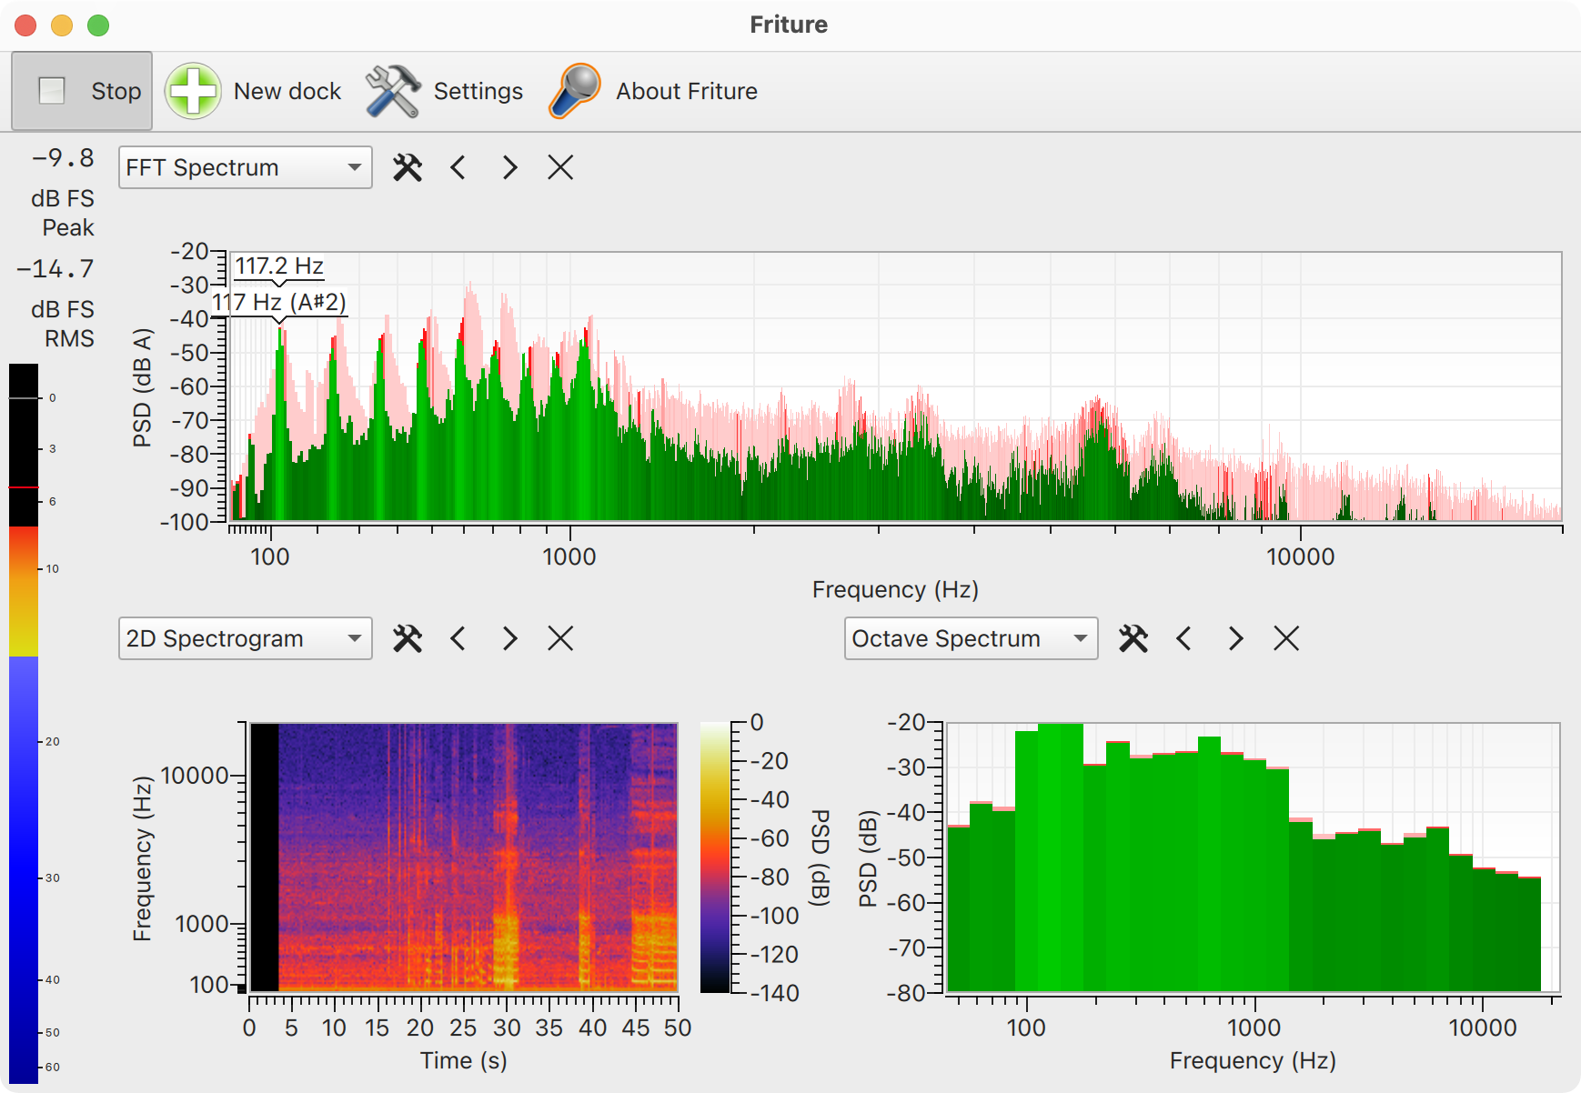Click the About Friture microphone icon

tap(575, 91)
